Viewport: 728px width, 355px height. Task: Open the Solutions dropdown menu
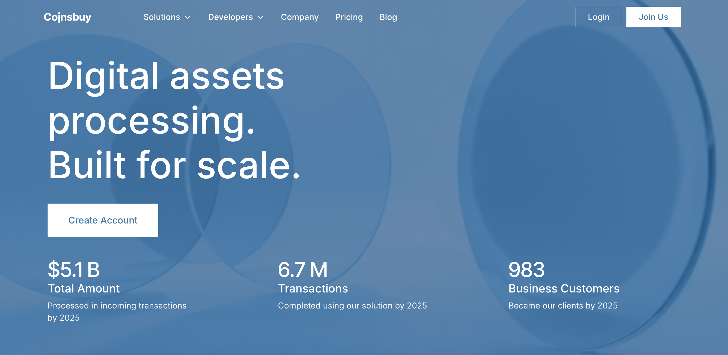point(162,17)
